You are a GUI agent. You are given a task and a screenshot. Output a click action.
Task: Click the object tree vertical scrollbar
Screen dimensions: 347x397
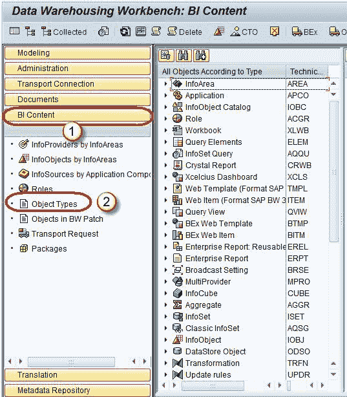[x=334, y=171]
